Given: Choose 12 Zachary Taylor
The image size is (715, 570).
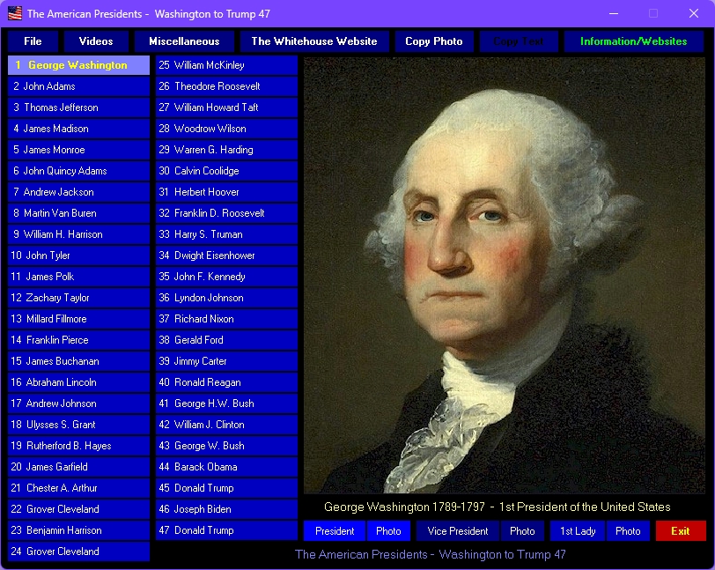Looking at the screenshot, I should [78, 298].
